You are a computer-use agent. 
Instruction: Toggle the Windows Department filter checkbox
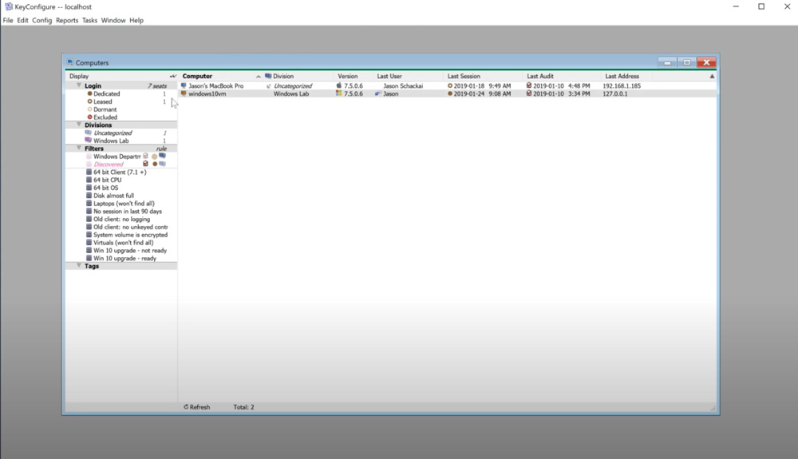(89, 156)
